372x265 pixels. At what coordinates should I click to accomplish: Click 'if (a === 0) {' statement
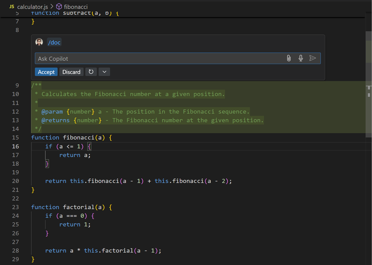(70, 216)
